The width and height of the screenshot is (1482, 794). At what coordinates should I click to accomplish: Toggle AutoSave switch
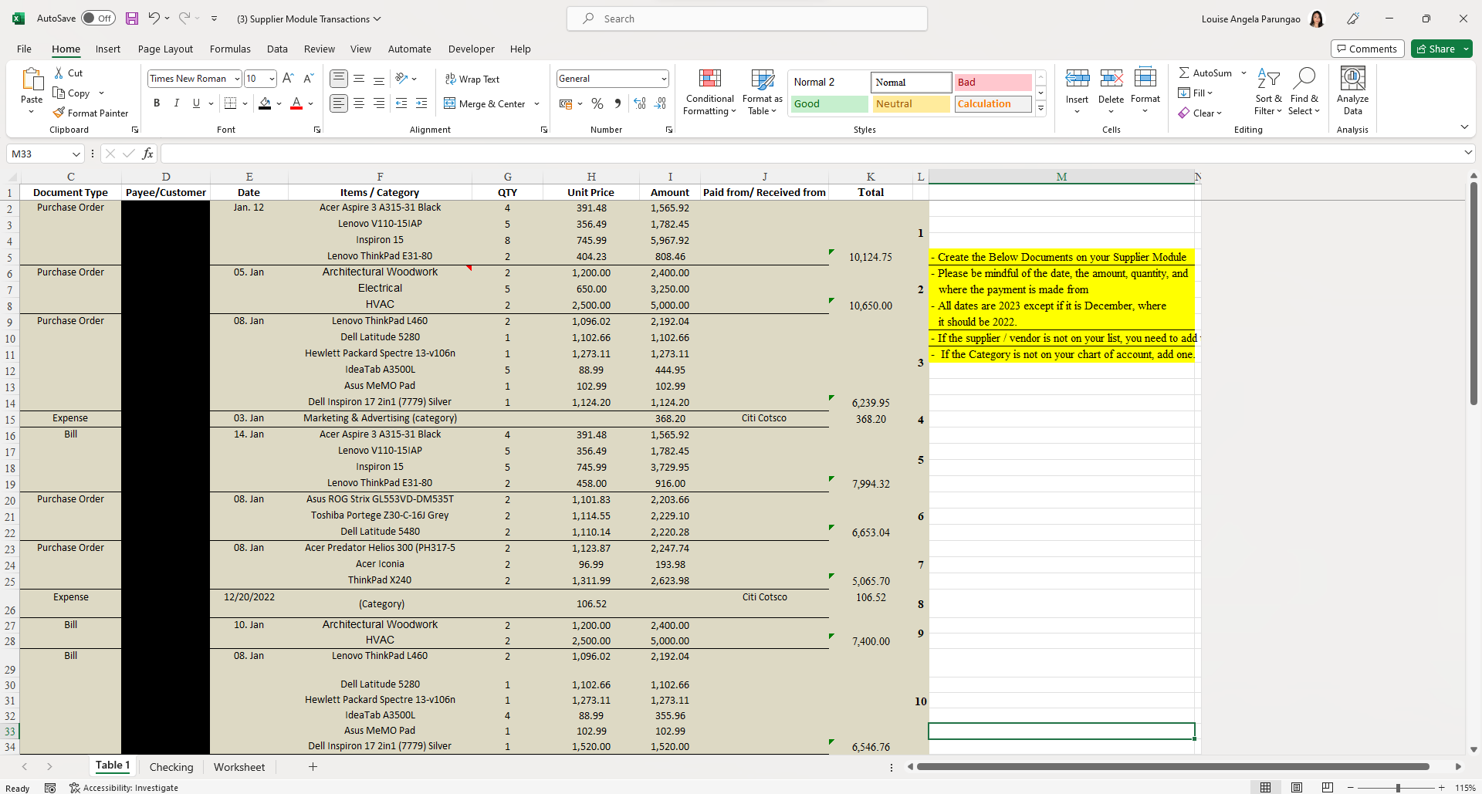98,19
